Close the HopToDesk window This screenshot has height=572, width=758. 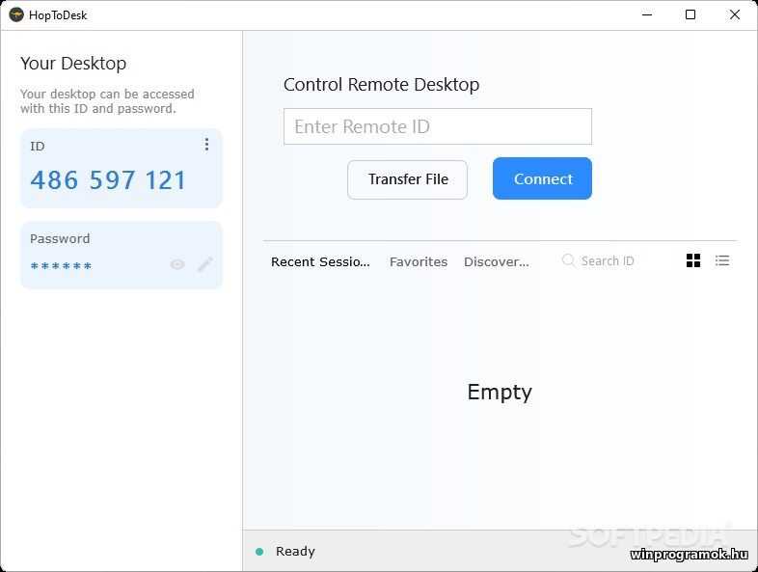735,14
